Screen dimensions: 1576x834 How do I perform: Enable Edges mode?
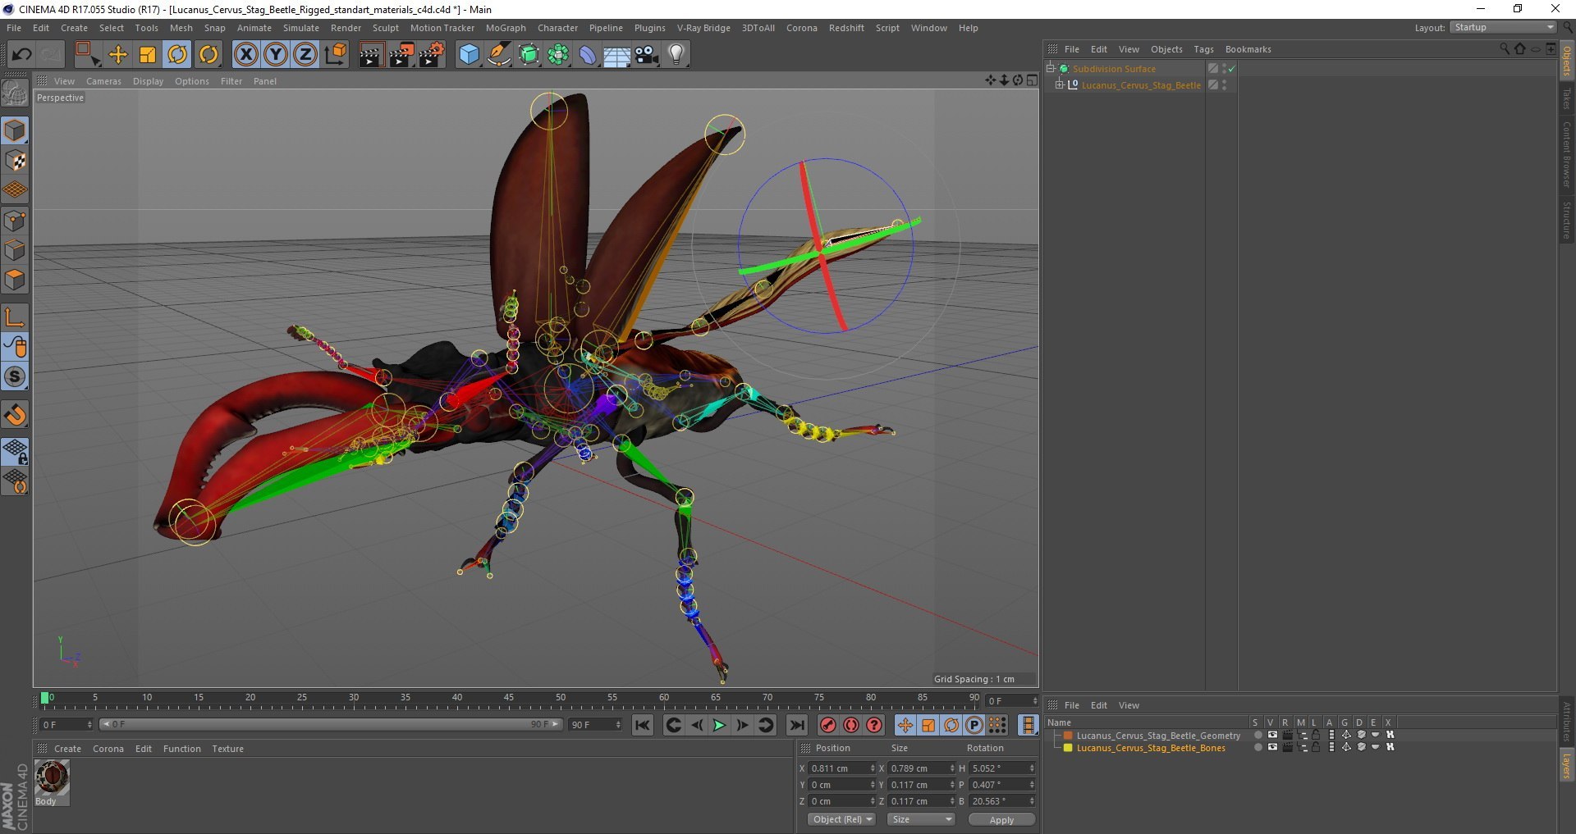(x=15, y=250)
